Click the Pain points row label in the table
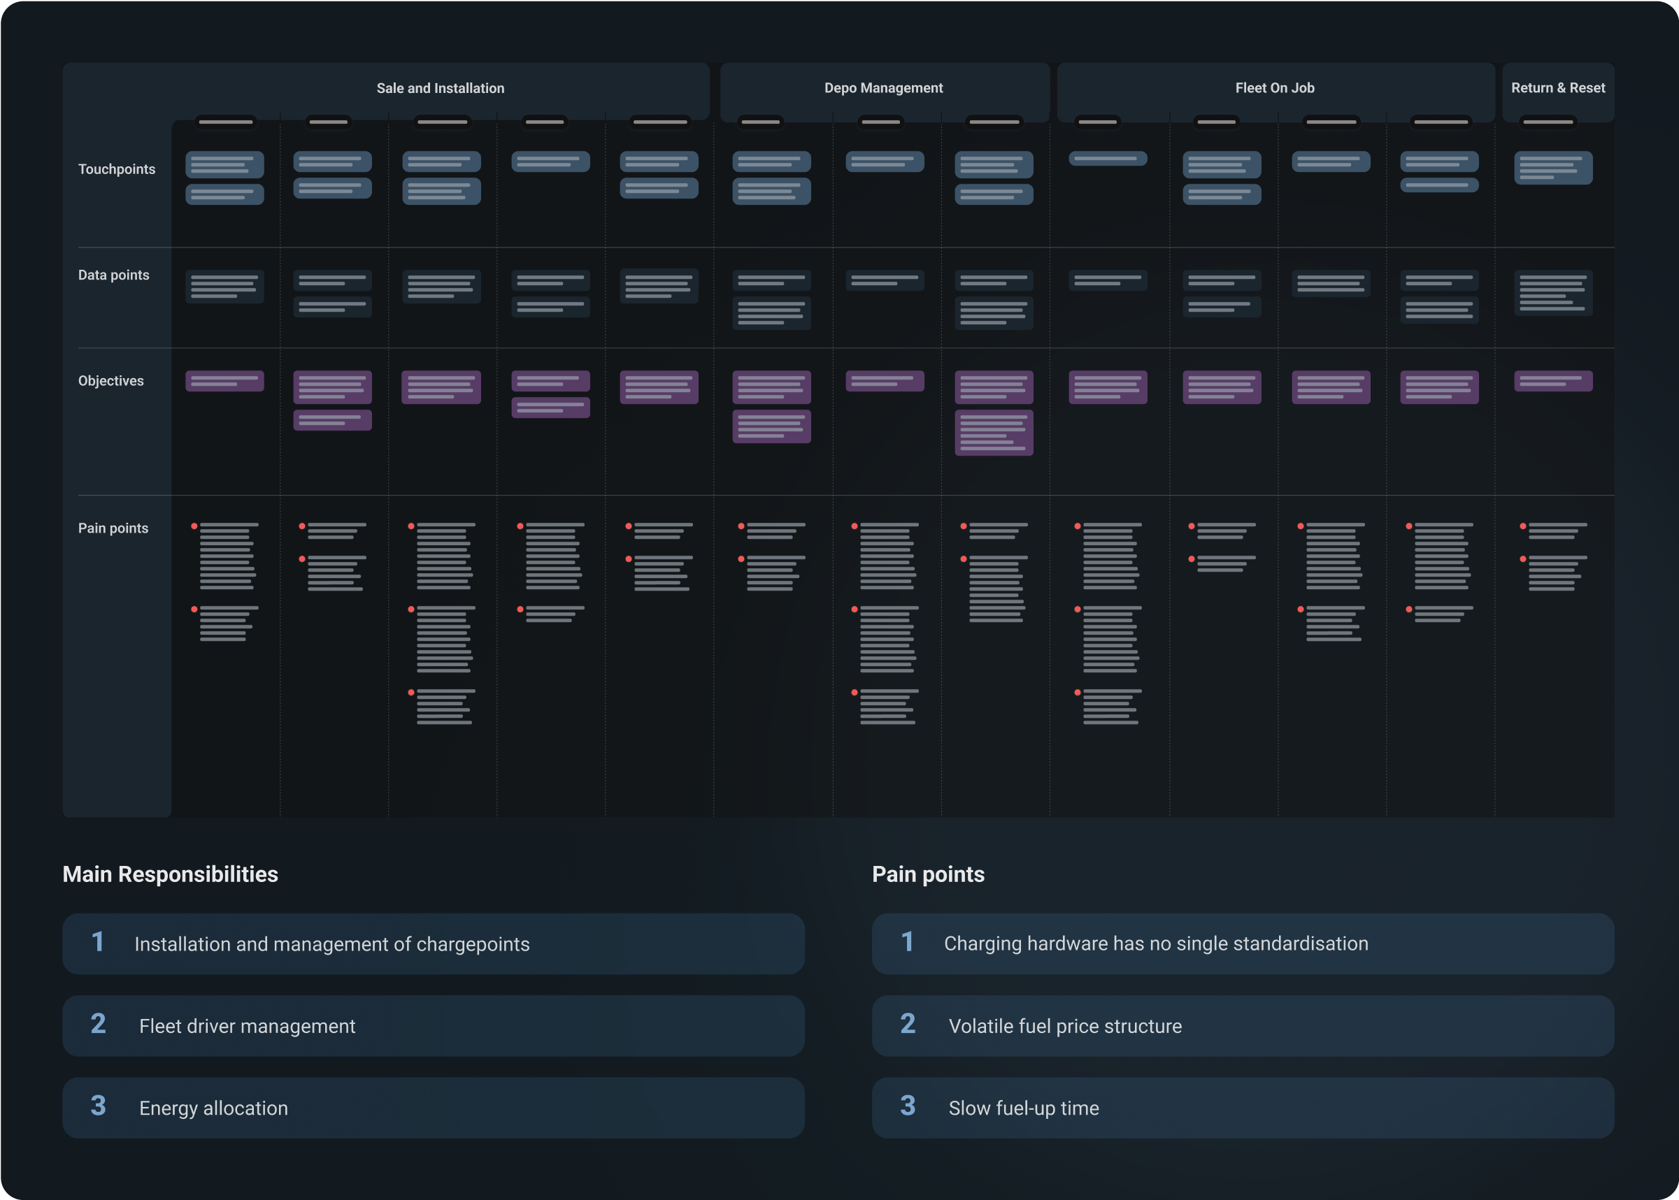The image size is (1679, 1200). [x=113, y=528]
